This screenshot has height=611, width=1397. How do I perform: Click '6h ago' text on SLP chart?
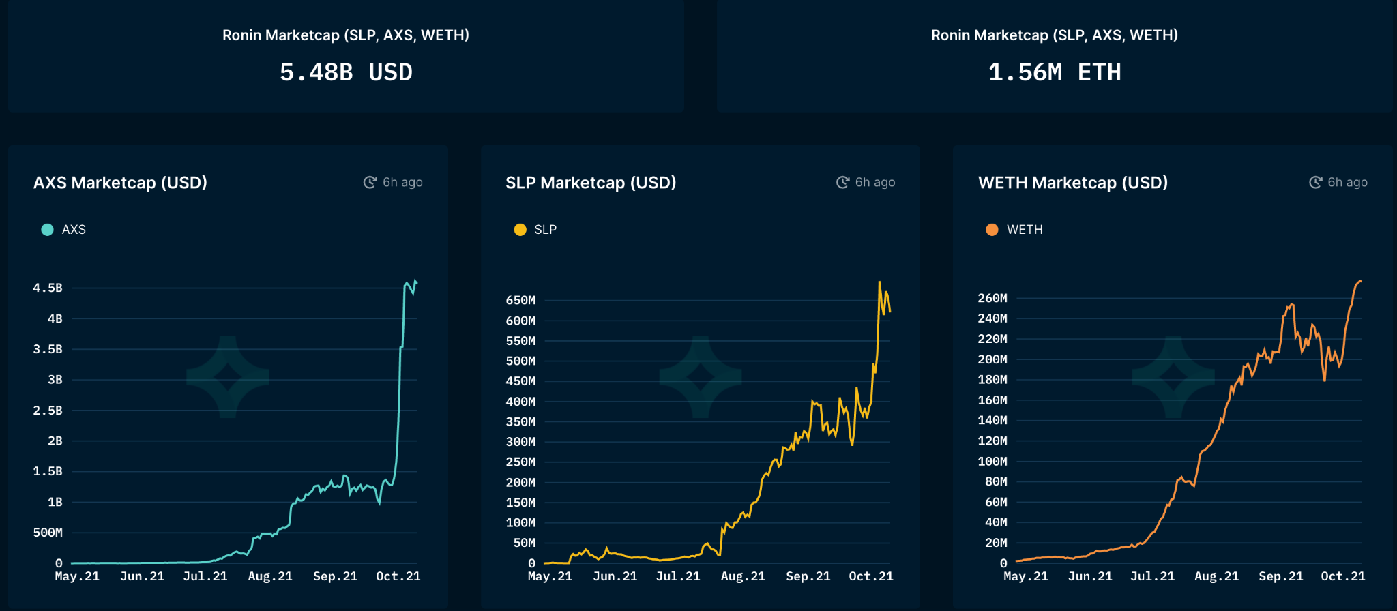(x=875, y=182)
